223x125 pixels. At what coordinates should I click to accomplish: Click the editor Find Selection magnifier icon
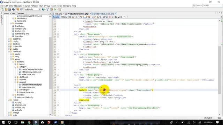[x=81, y=17]
